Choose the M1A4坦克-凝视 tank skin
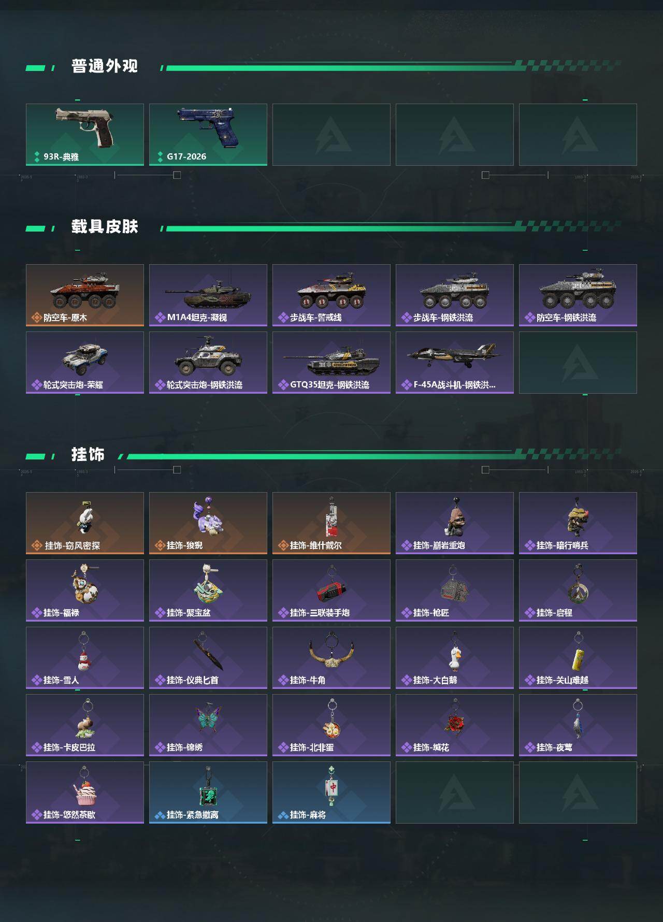The width and height of the screenshot is (663, 922). point(208,295)
